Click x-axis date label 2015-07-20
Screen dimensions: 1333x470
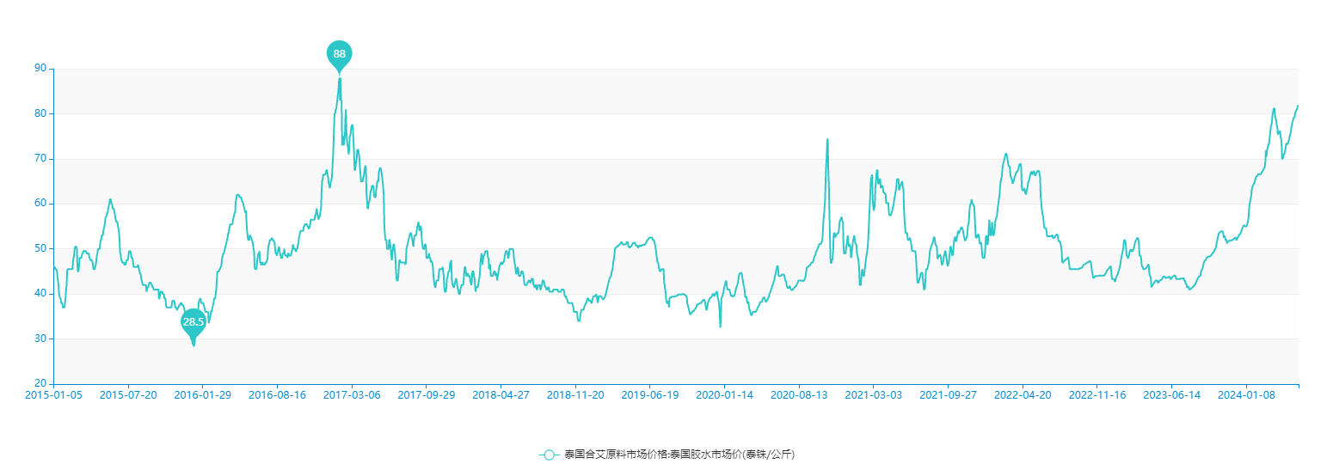[x=128, y=395]
